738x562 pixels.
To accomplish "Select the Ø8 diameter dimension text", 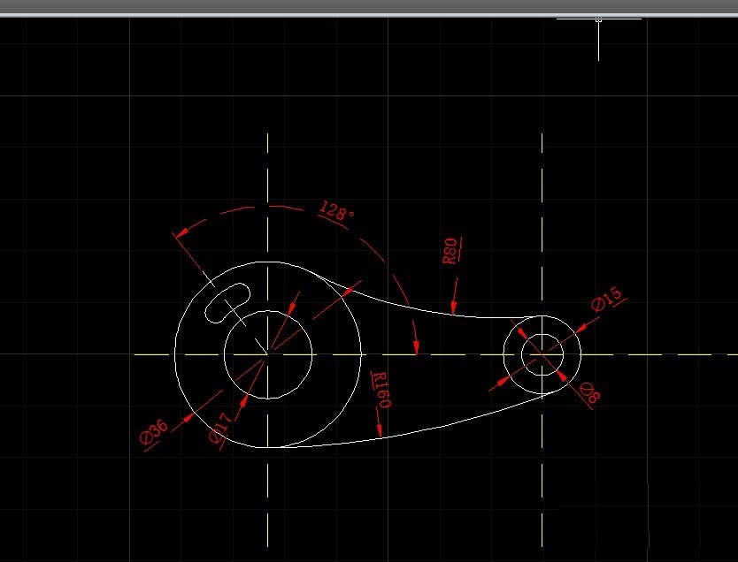I will (x=589, y=393).
